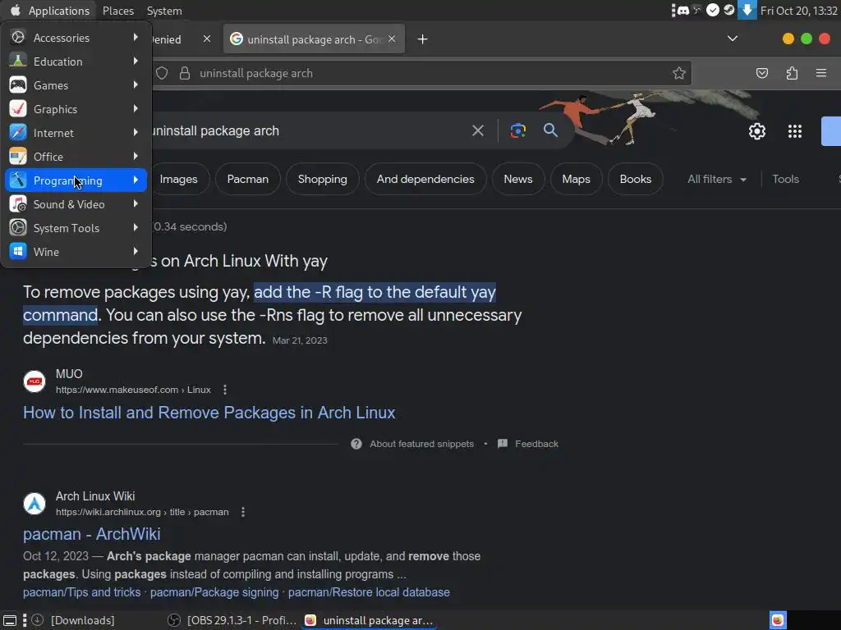The image size is (841, 630).
Task: Open more options for MUO result
Action: pyautogui.click(x=225, y=390)
